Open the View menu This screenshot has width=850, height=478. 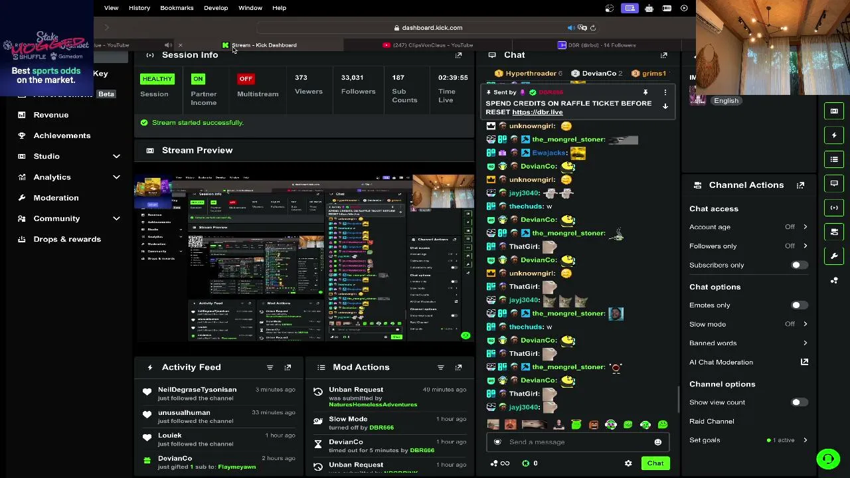(111, 8)
